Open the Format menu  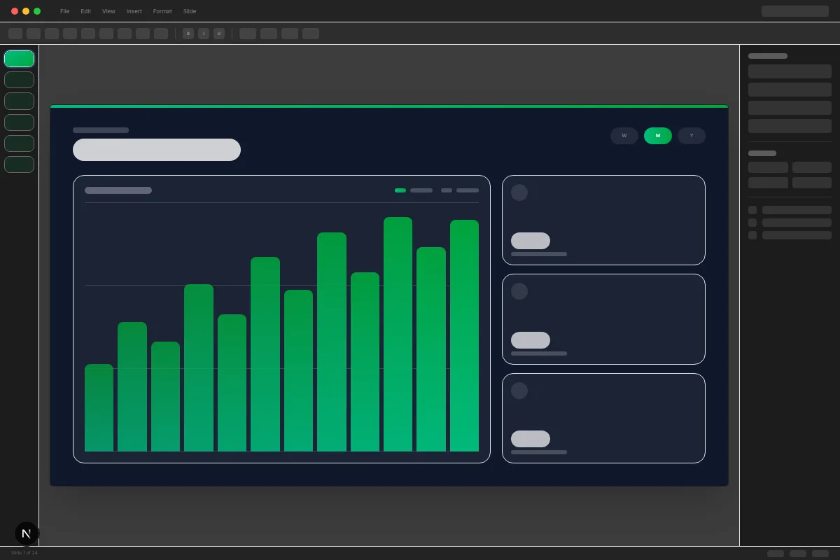point(162,11)
